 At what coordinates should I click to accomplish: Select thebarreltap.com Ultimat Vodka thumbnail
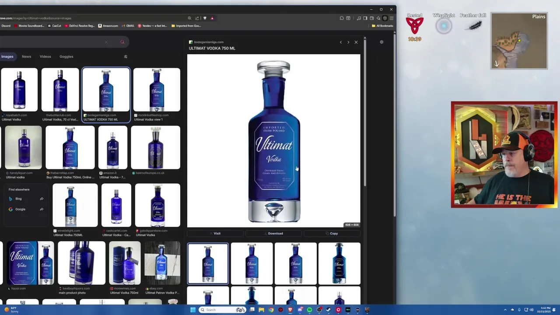tap(70, 147)
